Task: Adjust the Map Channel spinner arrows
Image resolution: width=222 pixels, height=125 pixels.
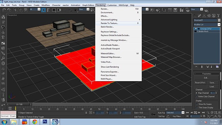Action: pyautogui.click(x=216, y=93)
